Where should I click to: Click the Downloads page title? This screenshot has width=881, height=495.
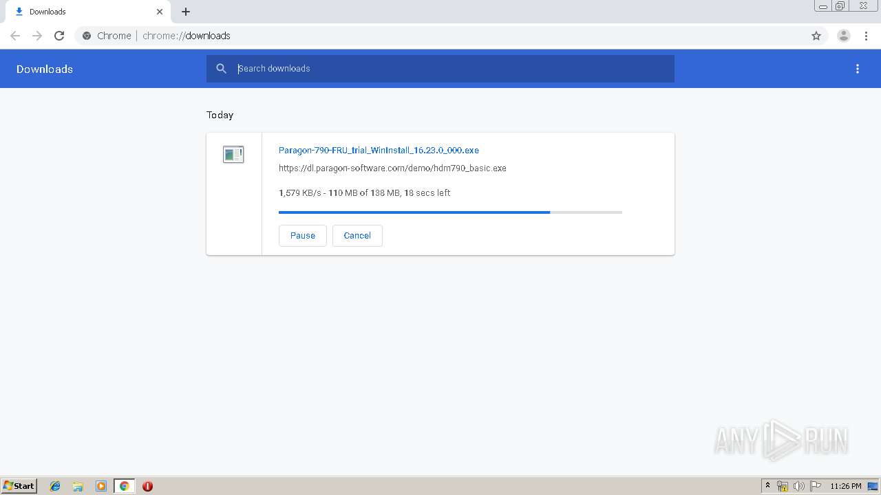coord(45,69)
